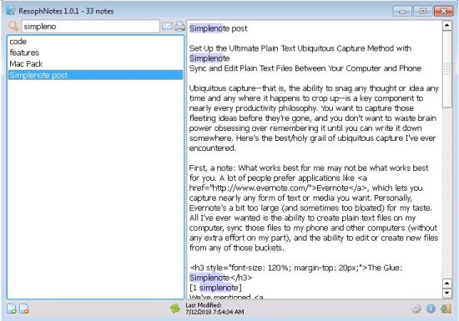
Task: Click the print note icon
Action: pyautogui.click(x=179, y=27)
